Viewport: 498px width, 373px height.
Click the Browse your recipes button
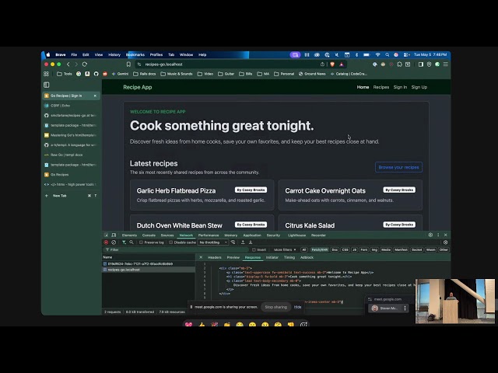398,167
